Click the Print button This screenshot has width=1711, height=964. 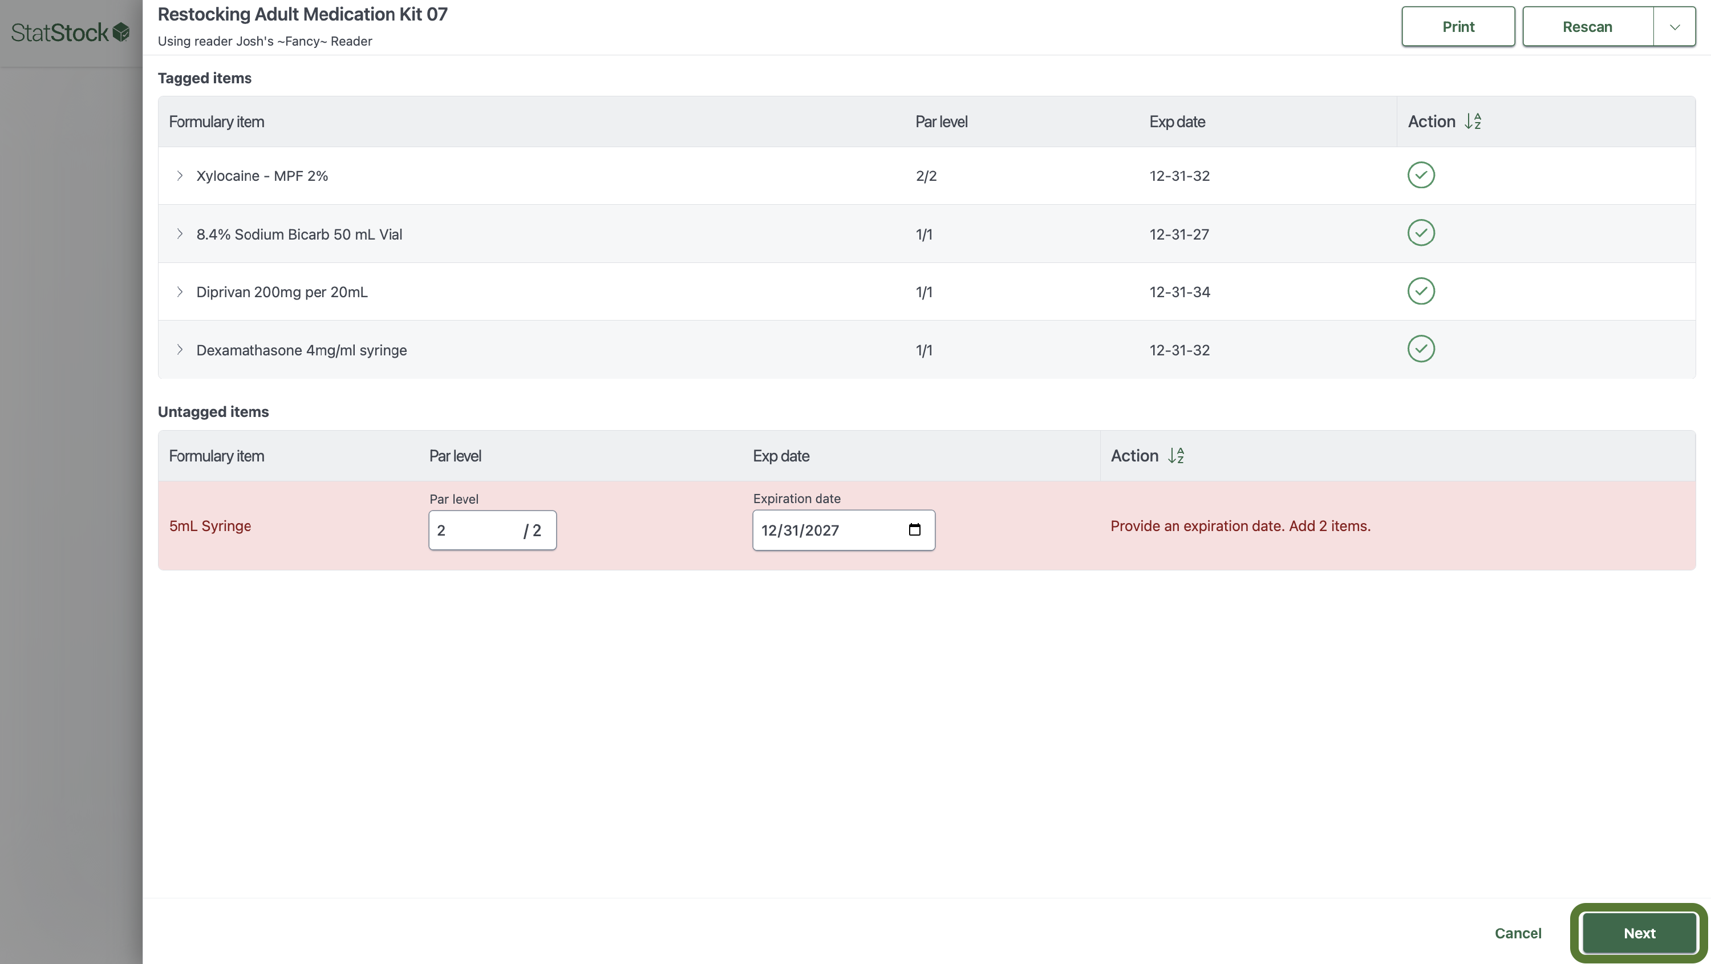(1458, 27)
